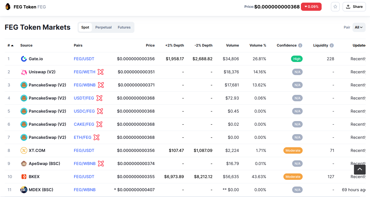This screenshot has width=370, height=197.
Task: Click PancakeSwap logo in USDT/FEG row
Action: pyautogui.click(x=24, y=98)
